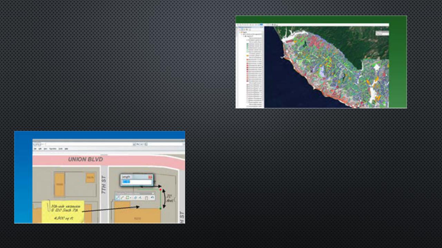
Task: Open the Edit menu in browser window
Action: point(40,149)
